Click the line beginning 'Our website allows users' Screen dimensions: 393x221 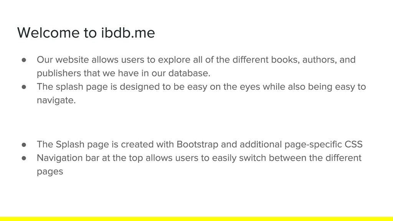coord(196,60)
